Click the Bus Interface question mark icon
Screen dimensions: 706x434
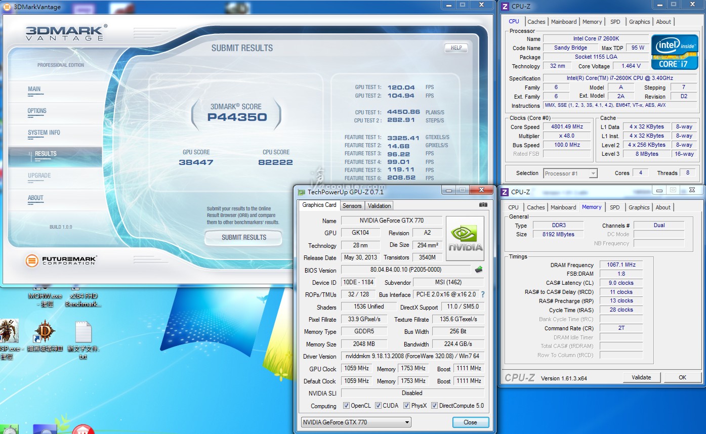point(482,294)
